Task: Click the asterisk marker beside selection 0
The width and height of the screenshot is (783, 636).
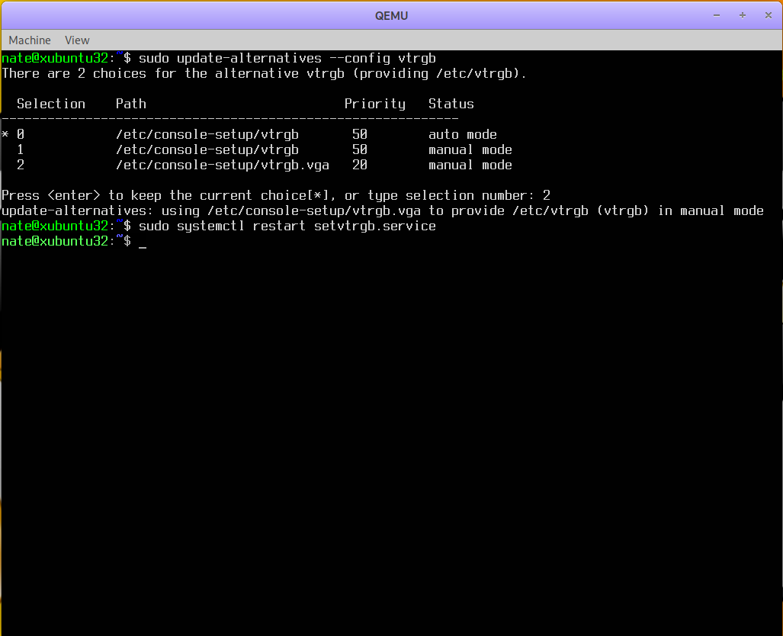Action: (x=5, y=136)
